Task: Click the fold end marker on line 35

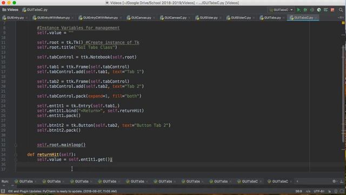Action: 16,160
